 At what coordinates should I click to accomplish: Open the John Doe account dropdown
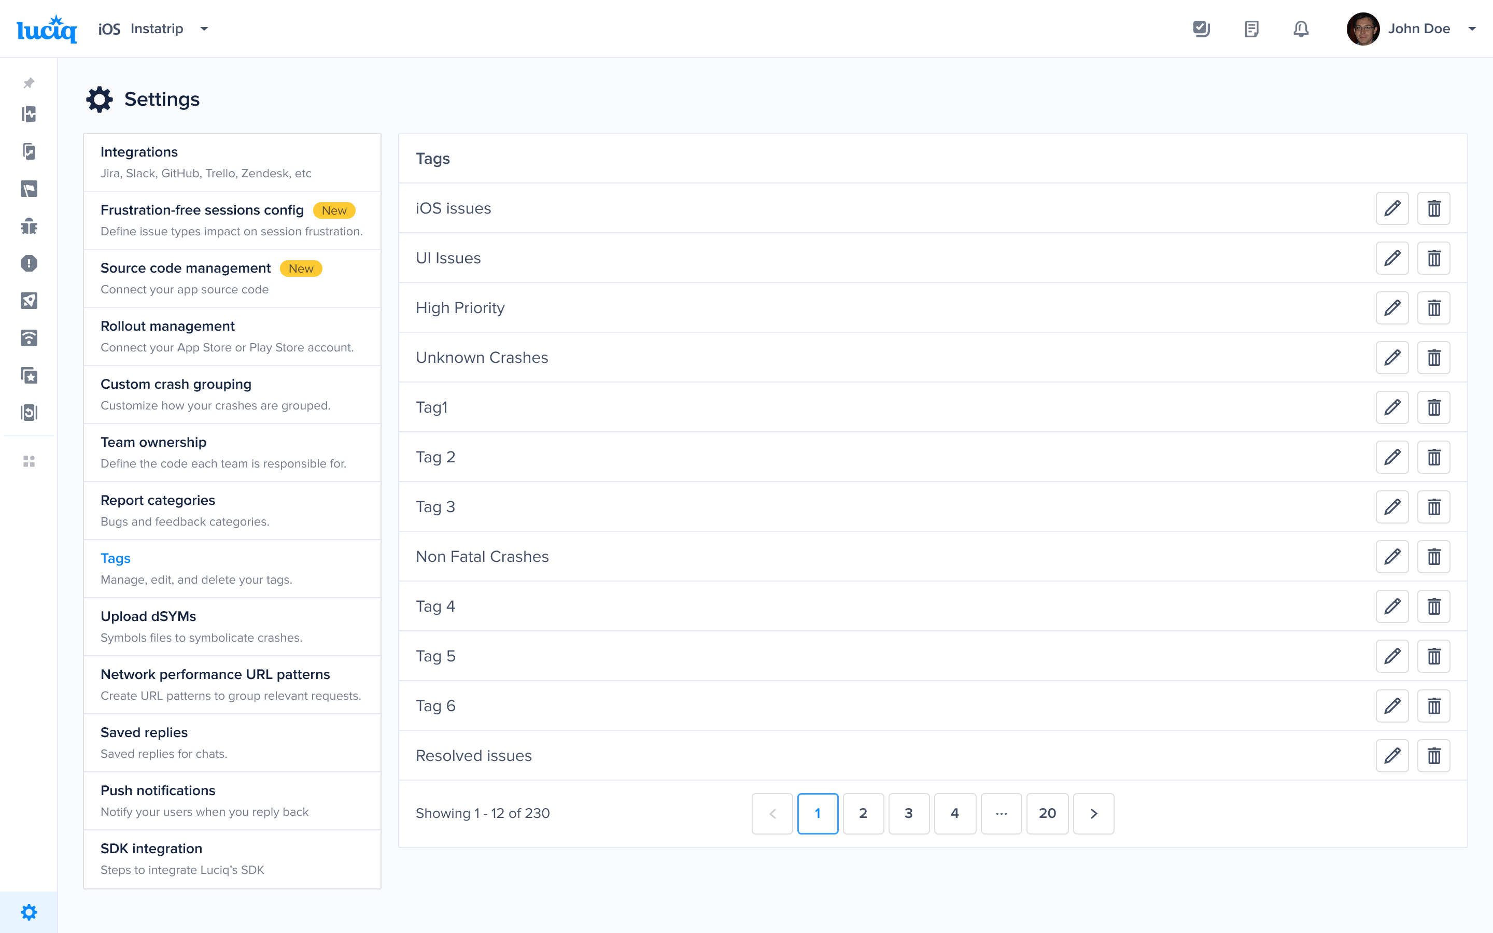1471,29
